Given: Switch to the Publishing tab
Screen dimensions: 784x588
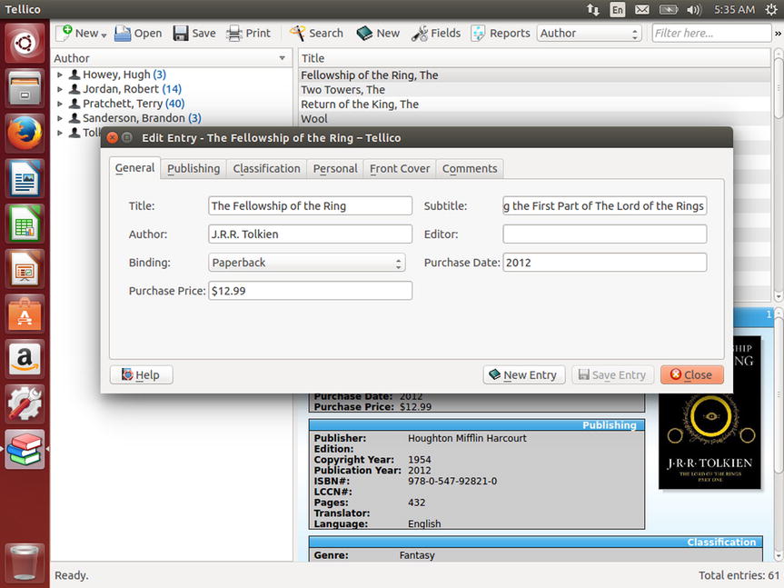Looking at the screenshot, I should click(x=194, y=168).
